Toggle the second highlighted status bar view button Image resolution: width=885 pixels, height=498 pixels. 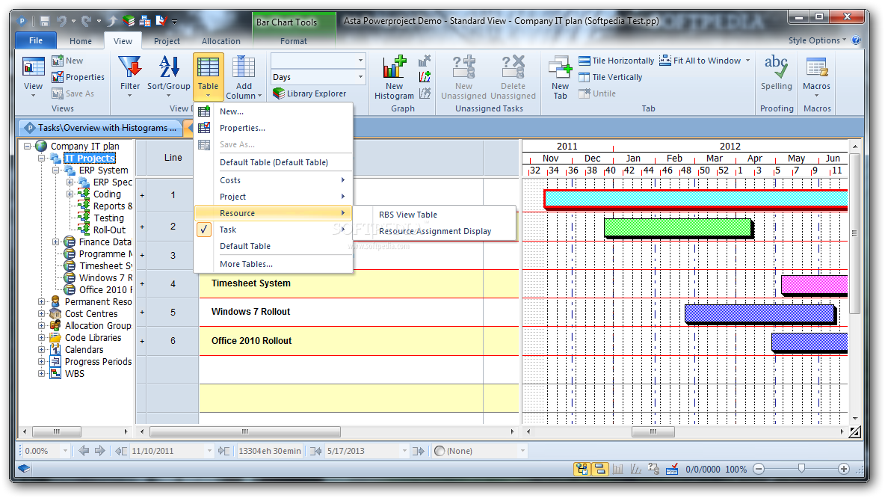(x=600, y=469)
